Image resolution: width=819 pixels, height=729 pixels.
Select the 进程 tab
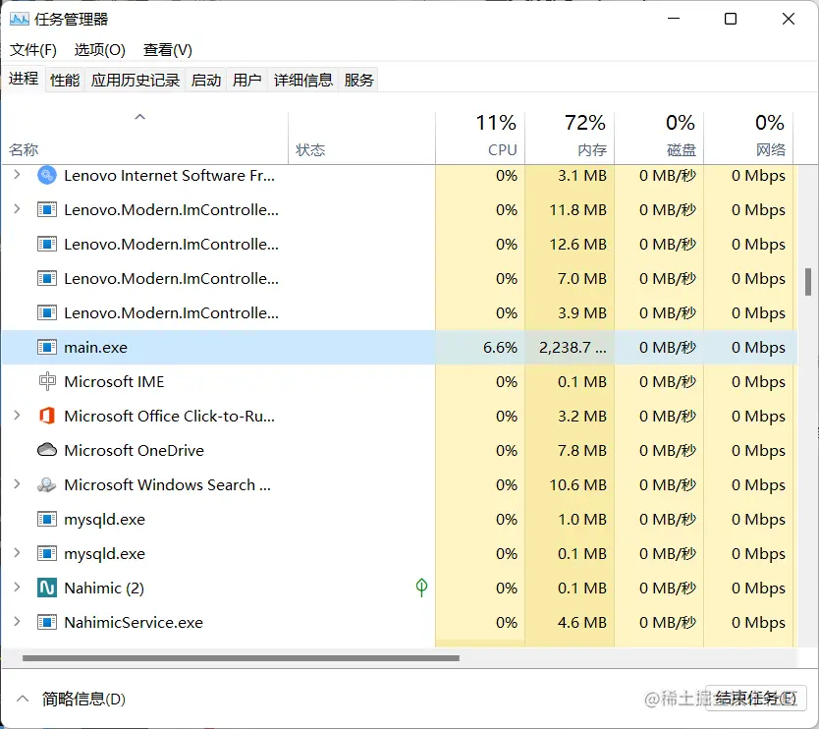click(24, 79)
